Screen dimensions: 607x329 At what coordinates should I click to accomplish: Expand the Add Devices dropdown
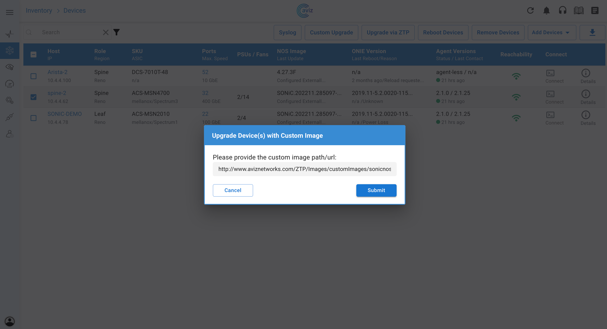551,32
